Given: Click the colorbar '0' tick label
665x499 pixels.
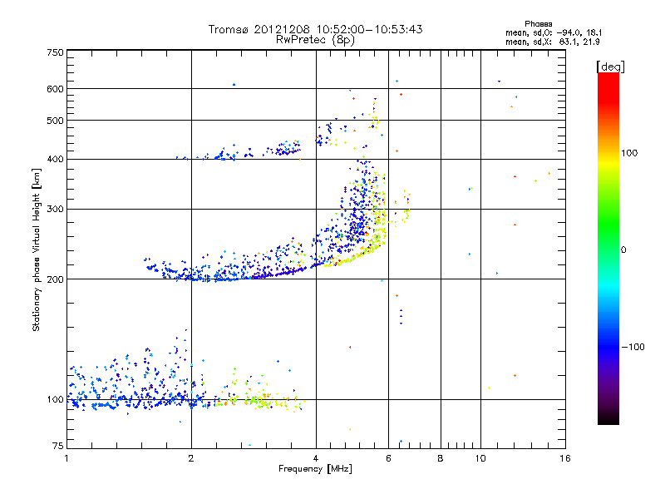Looking at the screenshot, I should (x=623, y=250).
